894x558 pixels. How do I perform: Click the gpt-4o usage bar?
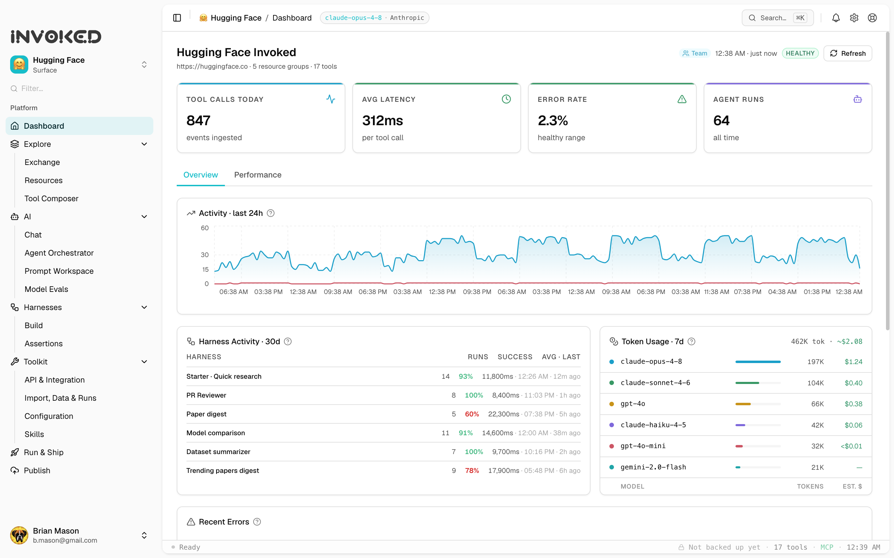758,404
